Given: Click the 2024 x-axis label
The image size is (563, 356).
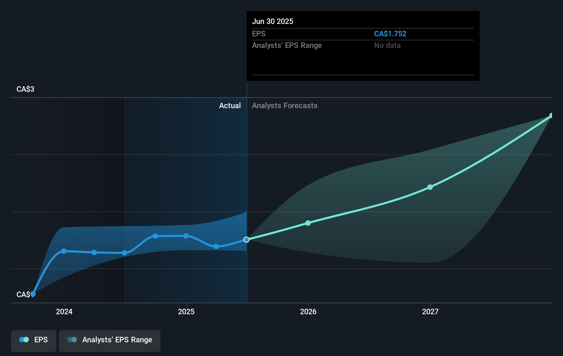Looking at the screenshot, I should coord(64,311).
